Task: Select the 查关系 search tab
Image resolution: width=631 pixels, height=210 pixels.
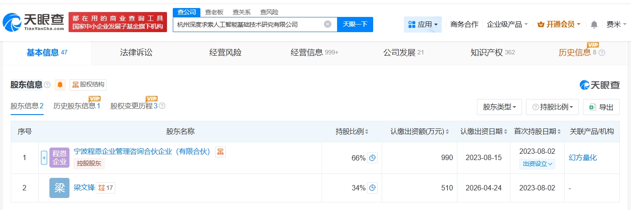Action: 241,12
